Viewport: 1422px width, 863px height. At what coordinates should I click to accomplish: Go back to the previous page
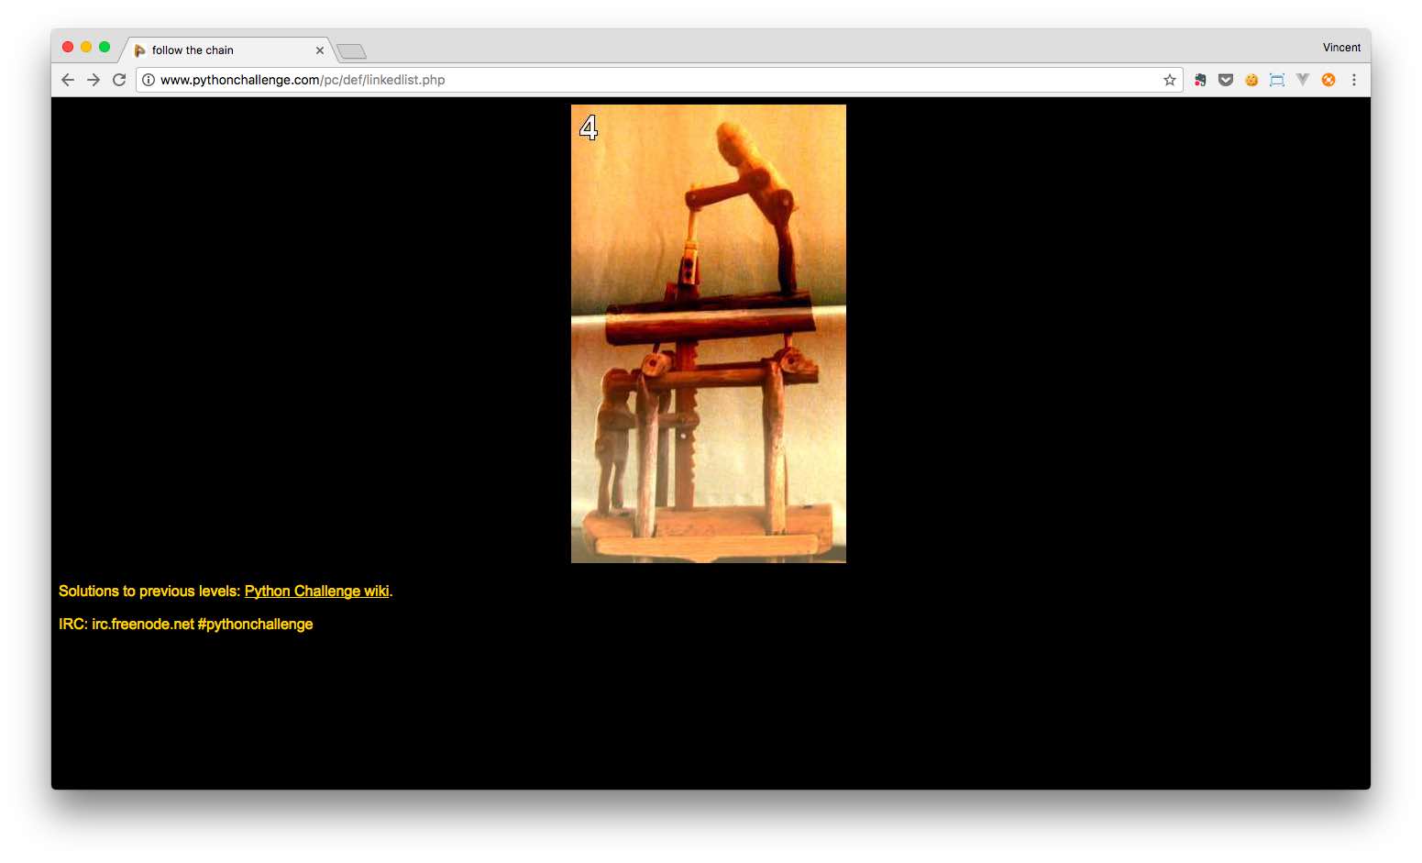(x=68, y=80)
